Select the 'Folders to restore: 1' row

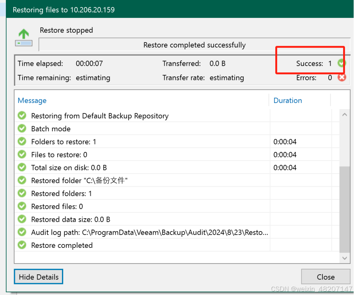(177, 141)
